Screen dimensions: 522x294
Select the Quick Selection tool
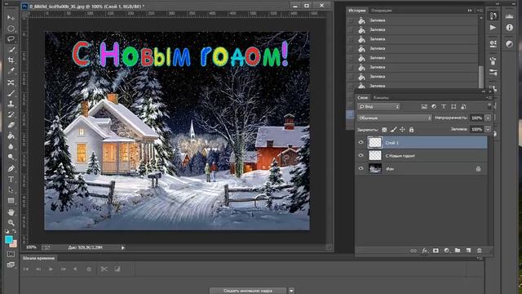pos(11,50)
